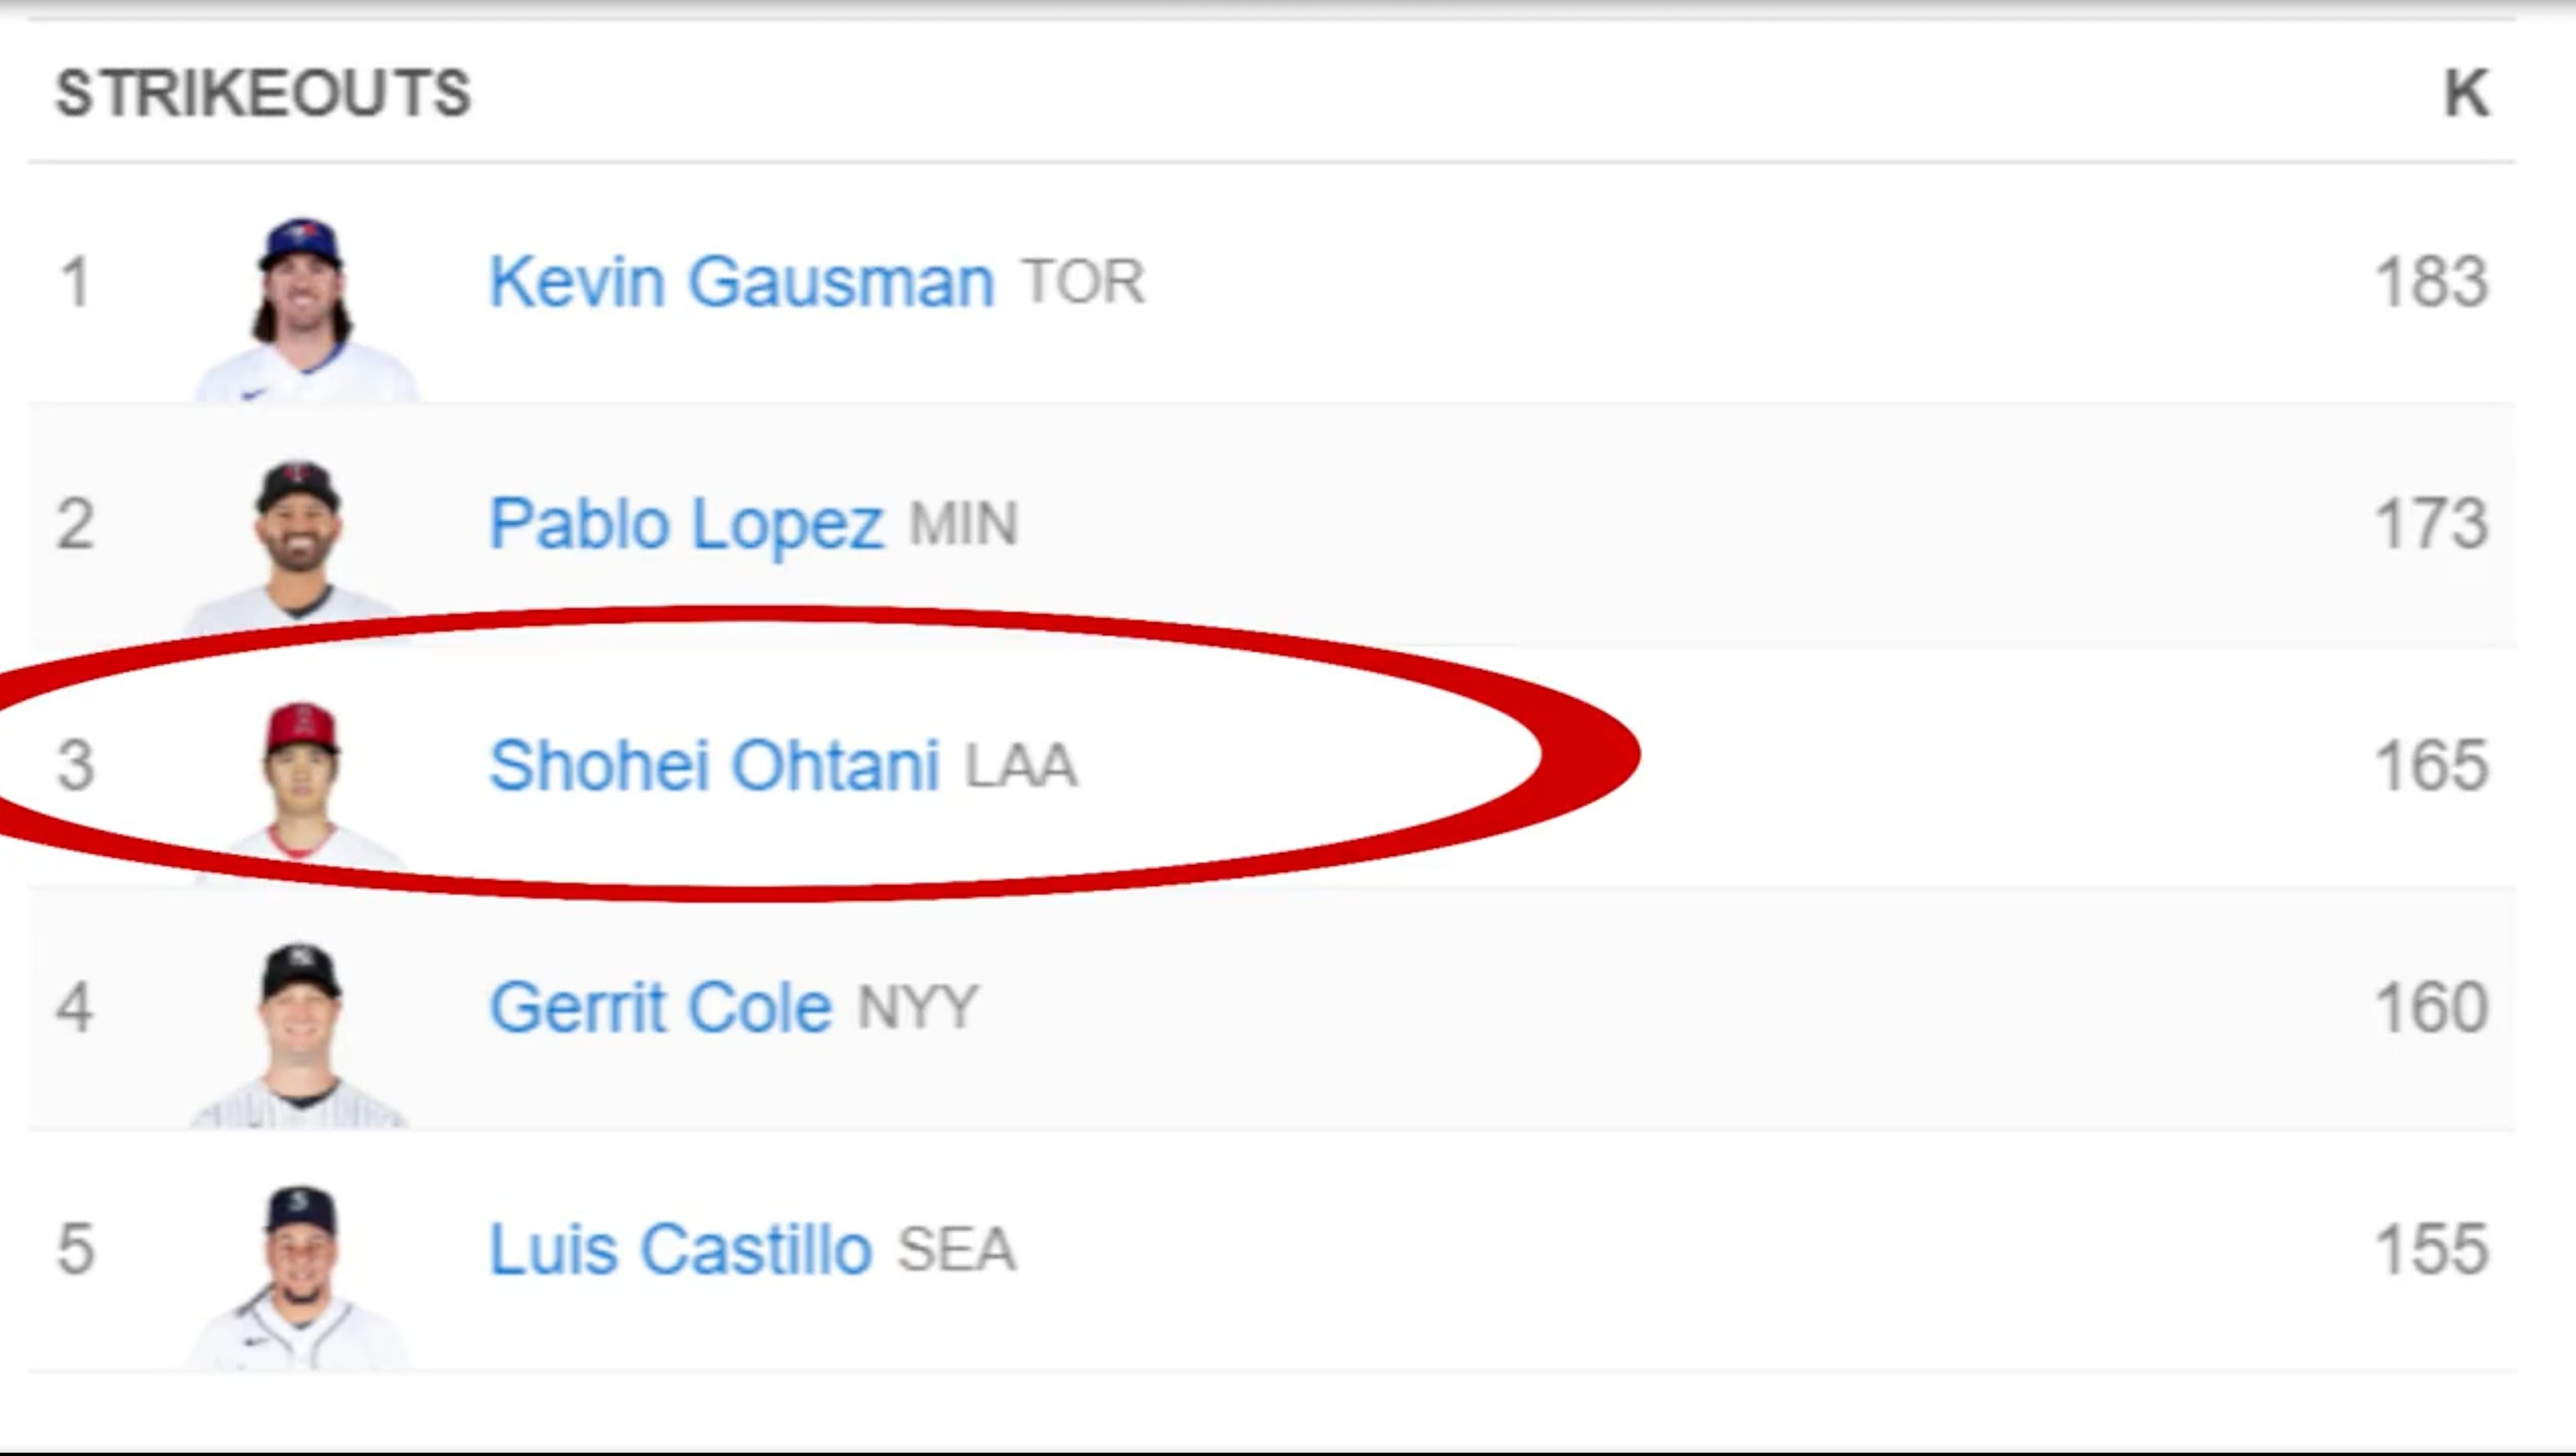Click Ohtani's 165 strikeout value

coord(2431,766)
